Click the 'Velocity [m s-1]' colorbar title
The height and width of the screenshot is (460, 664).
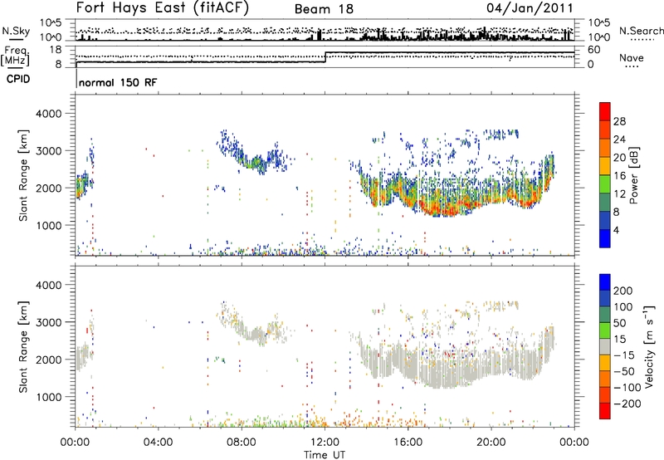(x=648, y=346)
